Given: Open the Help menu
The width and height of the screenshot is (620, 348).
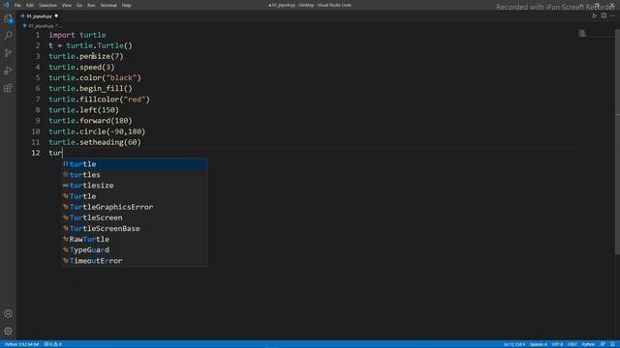Looking at the screenshot, I should 127,5.
